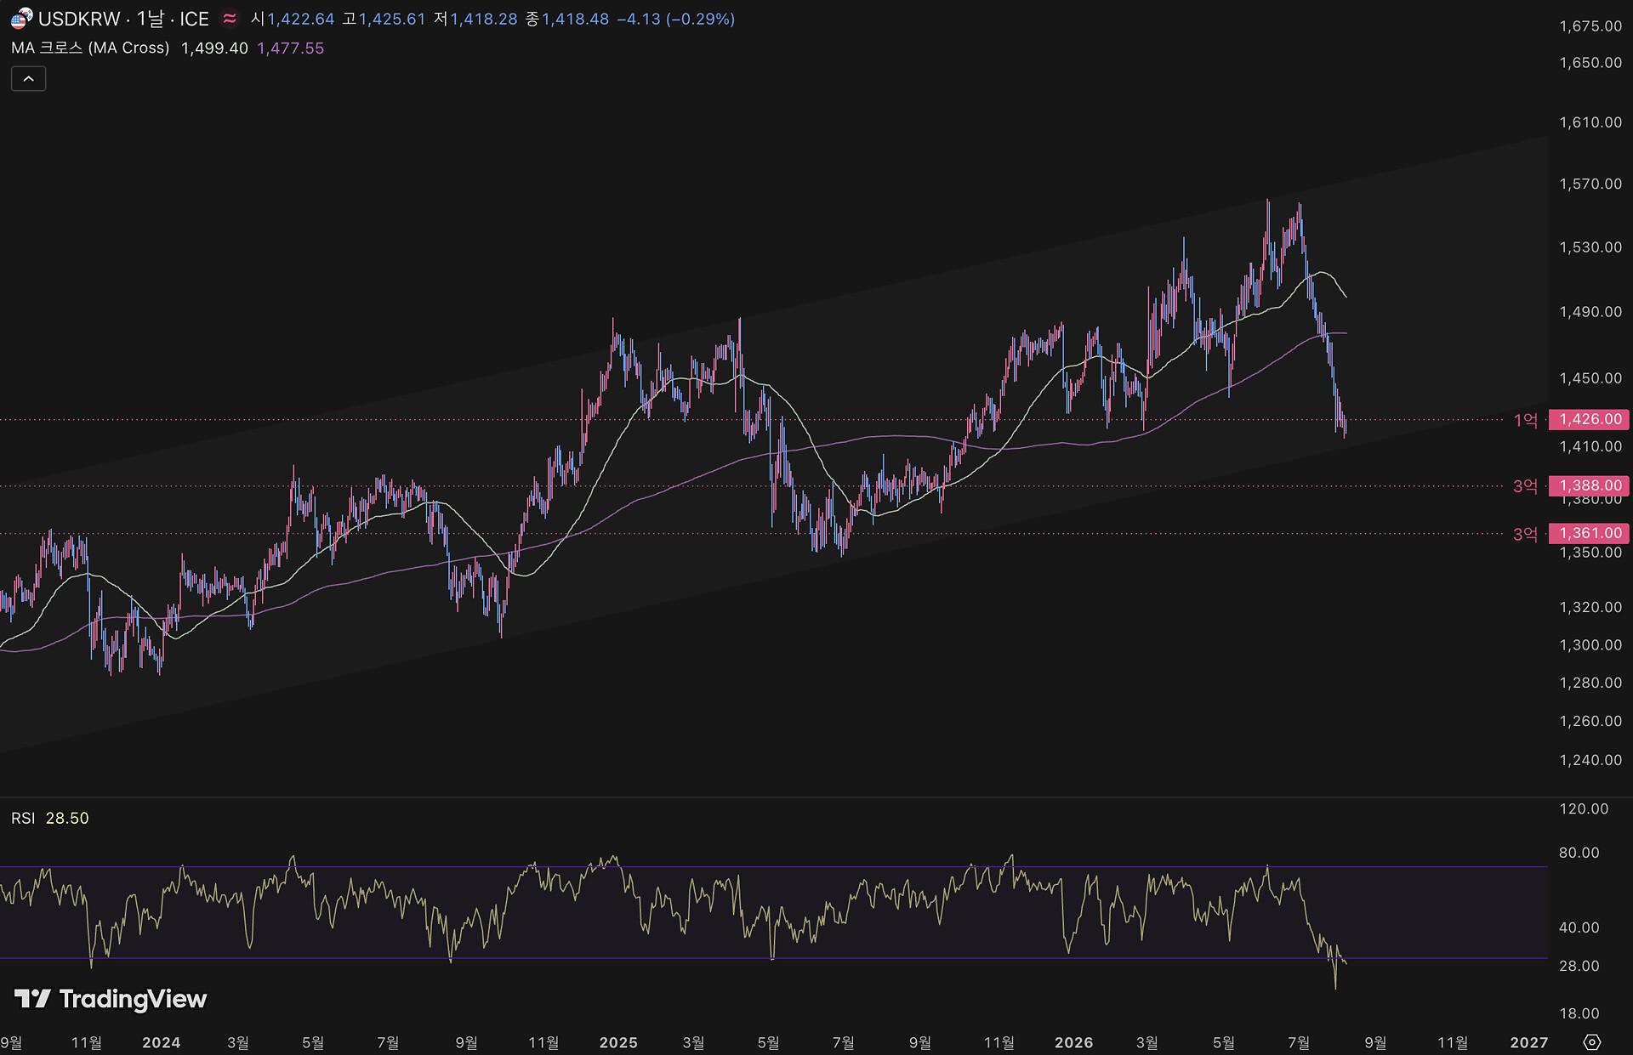Click the MA value 1,499.40

click(x=214, y=48)
